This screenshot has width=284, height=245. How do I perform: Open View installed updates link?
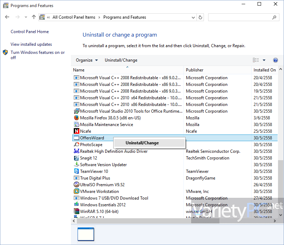[x=31, y=44]
